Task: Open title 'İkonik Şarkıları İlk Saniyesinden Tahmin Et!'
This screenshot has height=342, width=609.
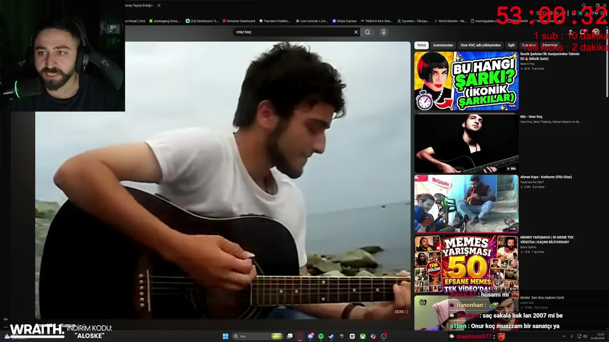Action: (550, 56)
